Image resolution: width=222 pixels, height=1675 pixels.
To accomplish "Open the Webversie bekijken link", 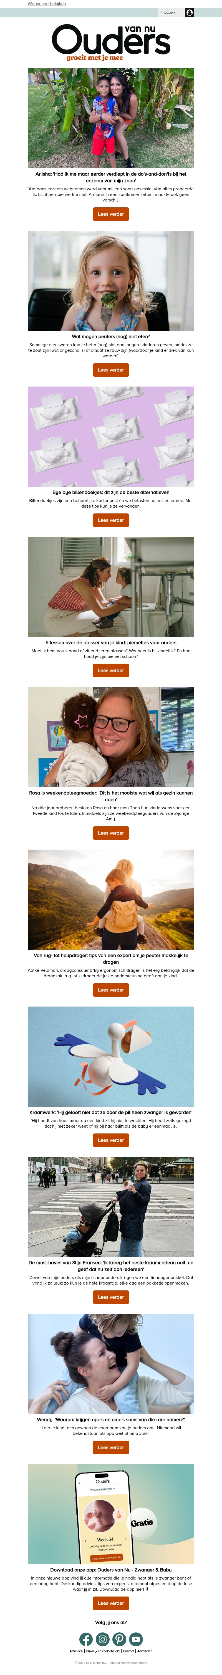I will click(x=47, y=4).
